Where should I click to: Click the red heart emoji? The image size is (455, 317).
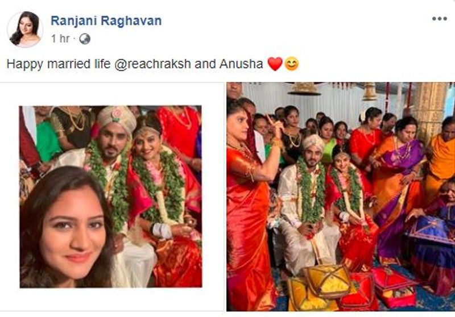[x=275, y=64]
